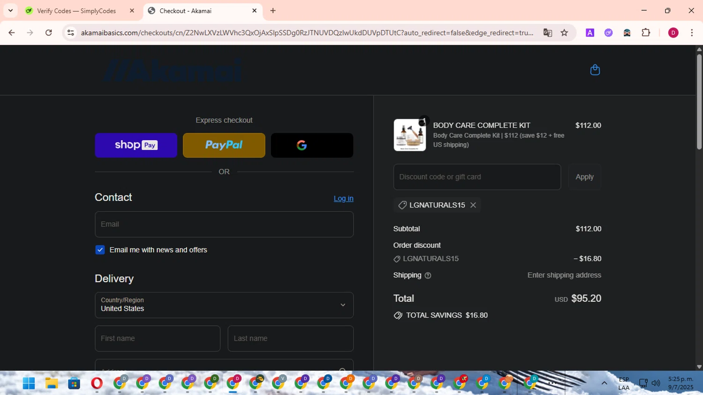Image resolution: width=703 pixels, height=395 pixels.
Task: Click the 'Contact' section heading
Action: [x=113, y=197]
